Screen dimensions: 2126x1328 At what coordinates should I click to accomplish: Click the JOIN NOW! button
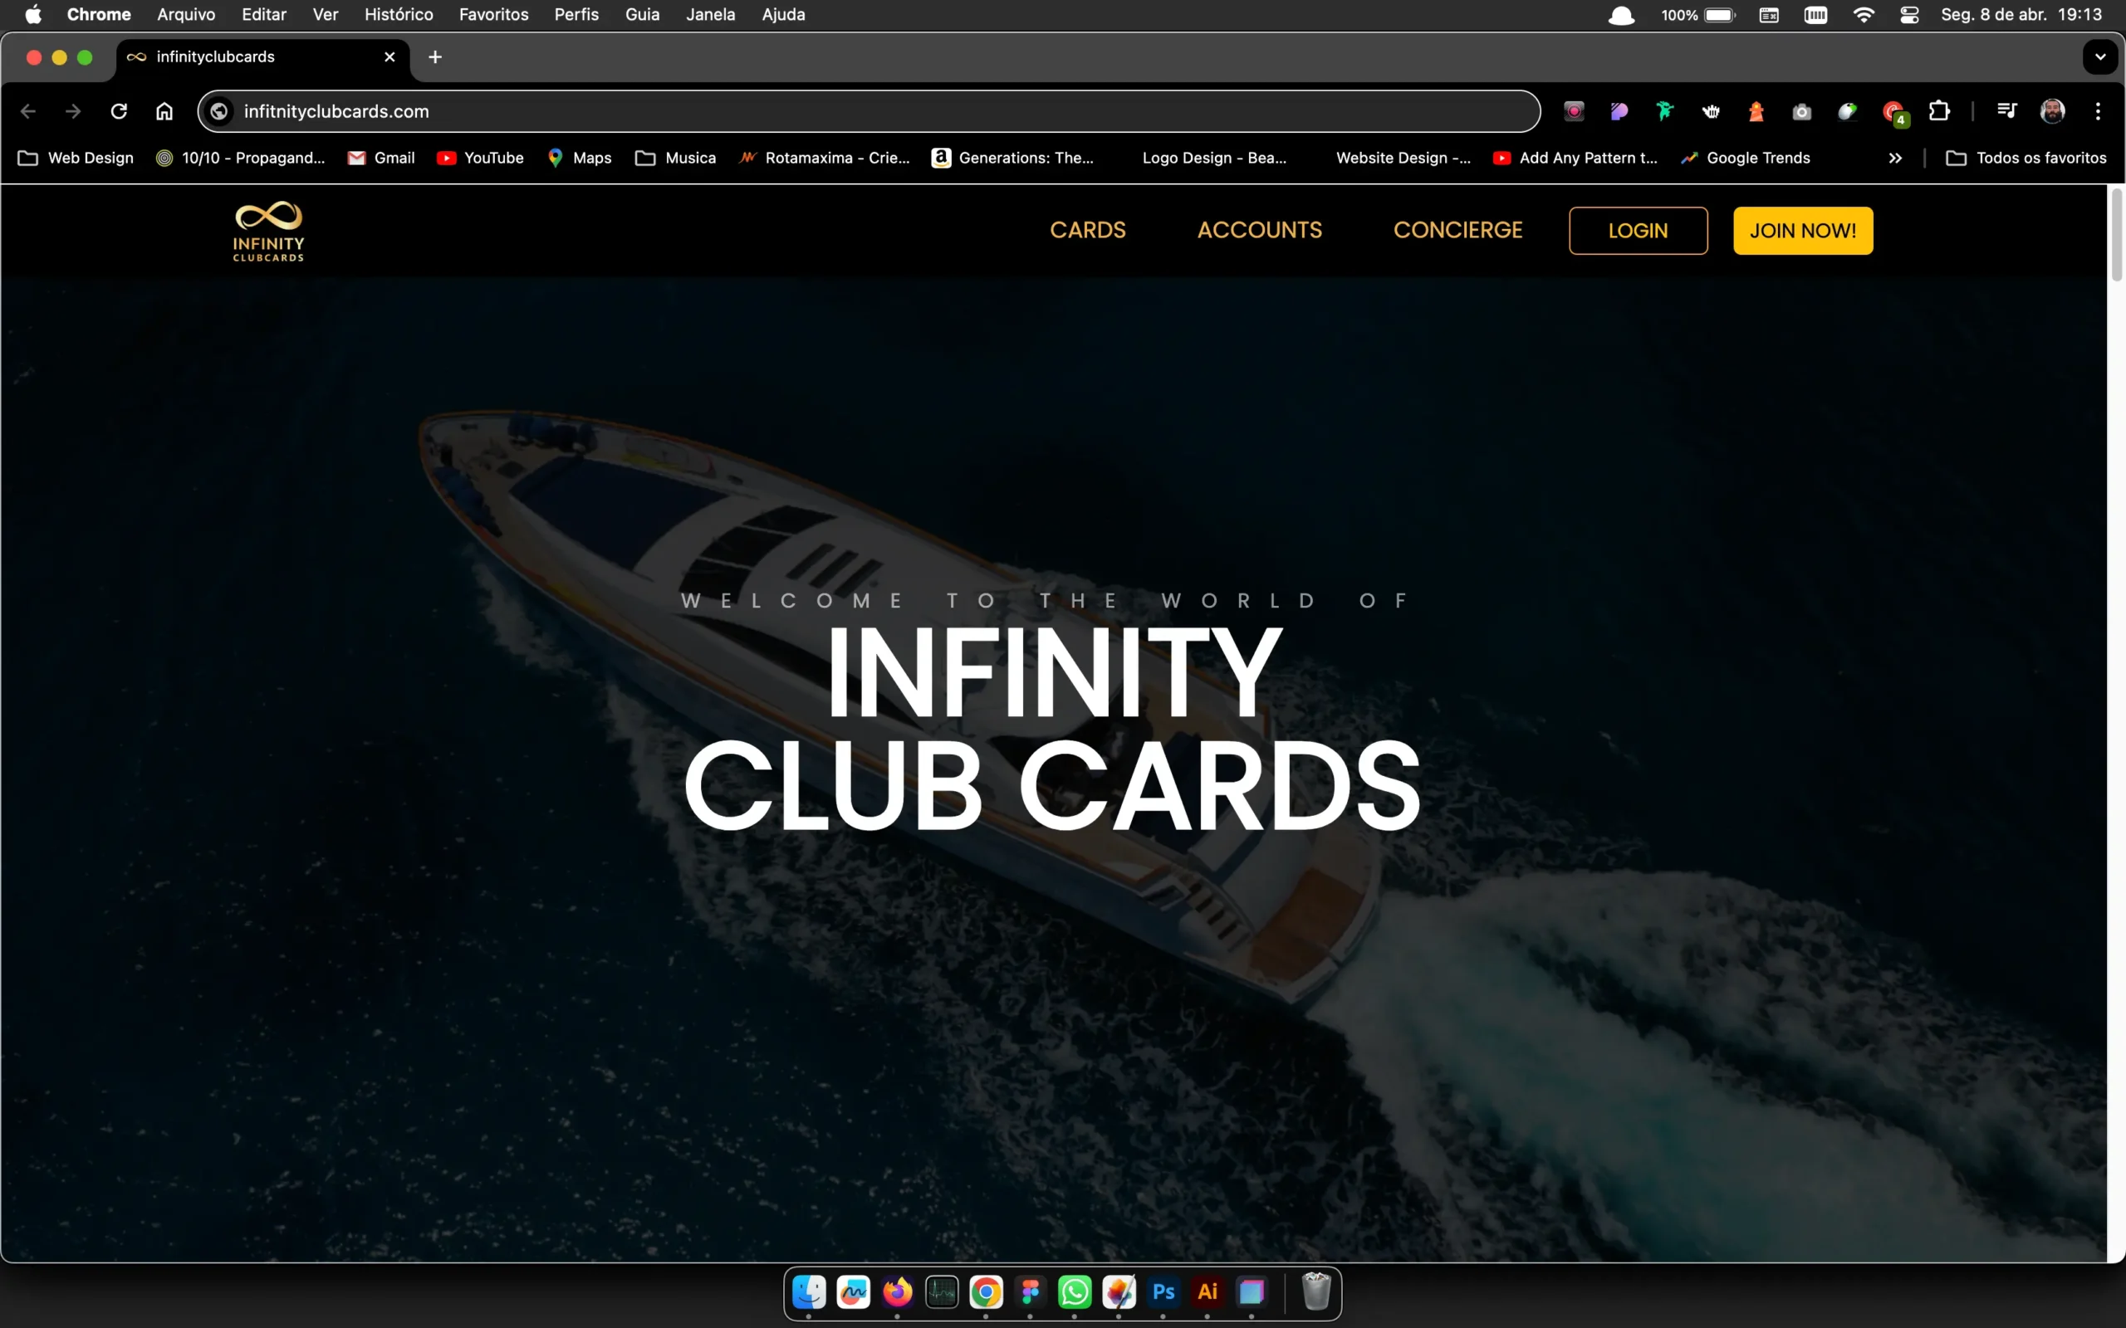coord(1802,230)
